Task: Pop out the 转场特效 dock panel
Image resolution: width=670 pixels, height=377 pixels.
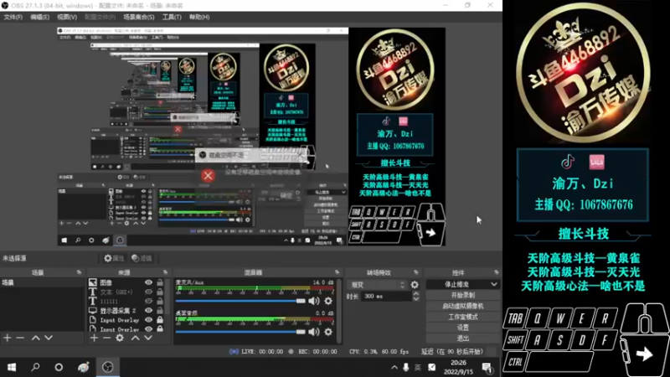Action: click(x=415, y=272)
